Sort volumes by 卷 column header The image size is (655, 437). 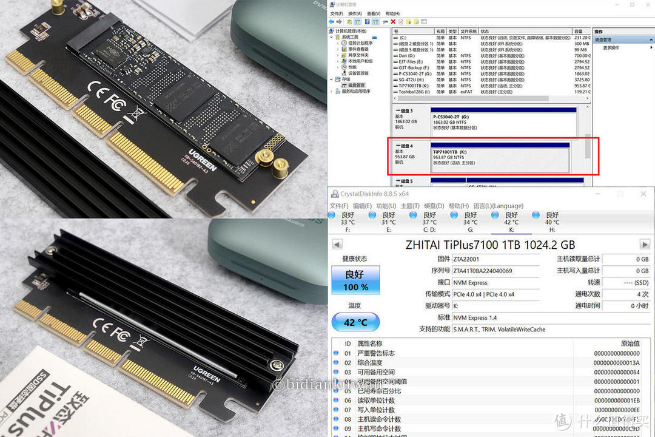tap(413, 32)
